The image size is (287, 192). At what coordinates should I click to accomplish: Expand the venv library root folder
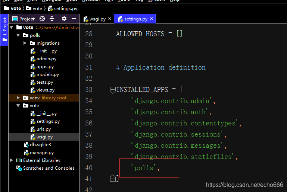(18, 97)
